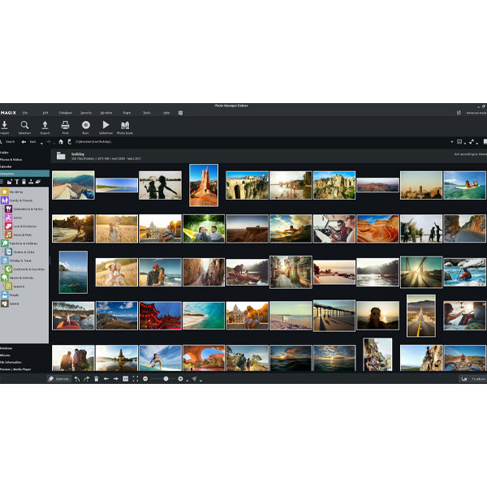Select the Nature & Animals category

coord(17,278)
